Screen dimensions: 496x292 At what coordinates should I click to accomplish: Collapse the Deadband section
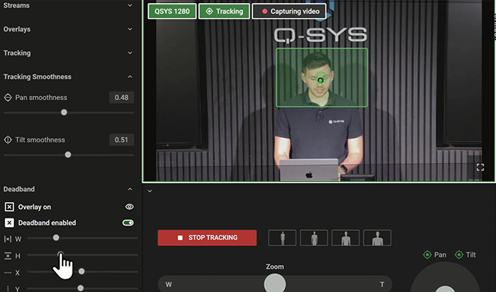click(130, 189)
